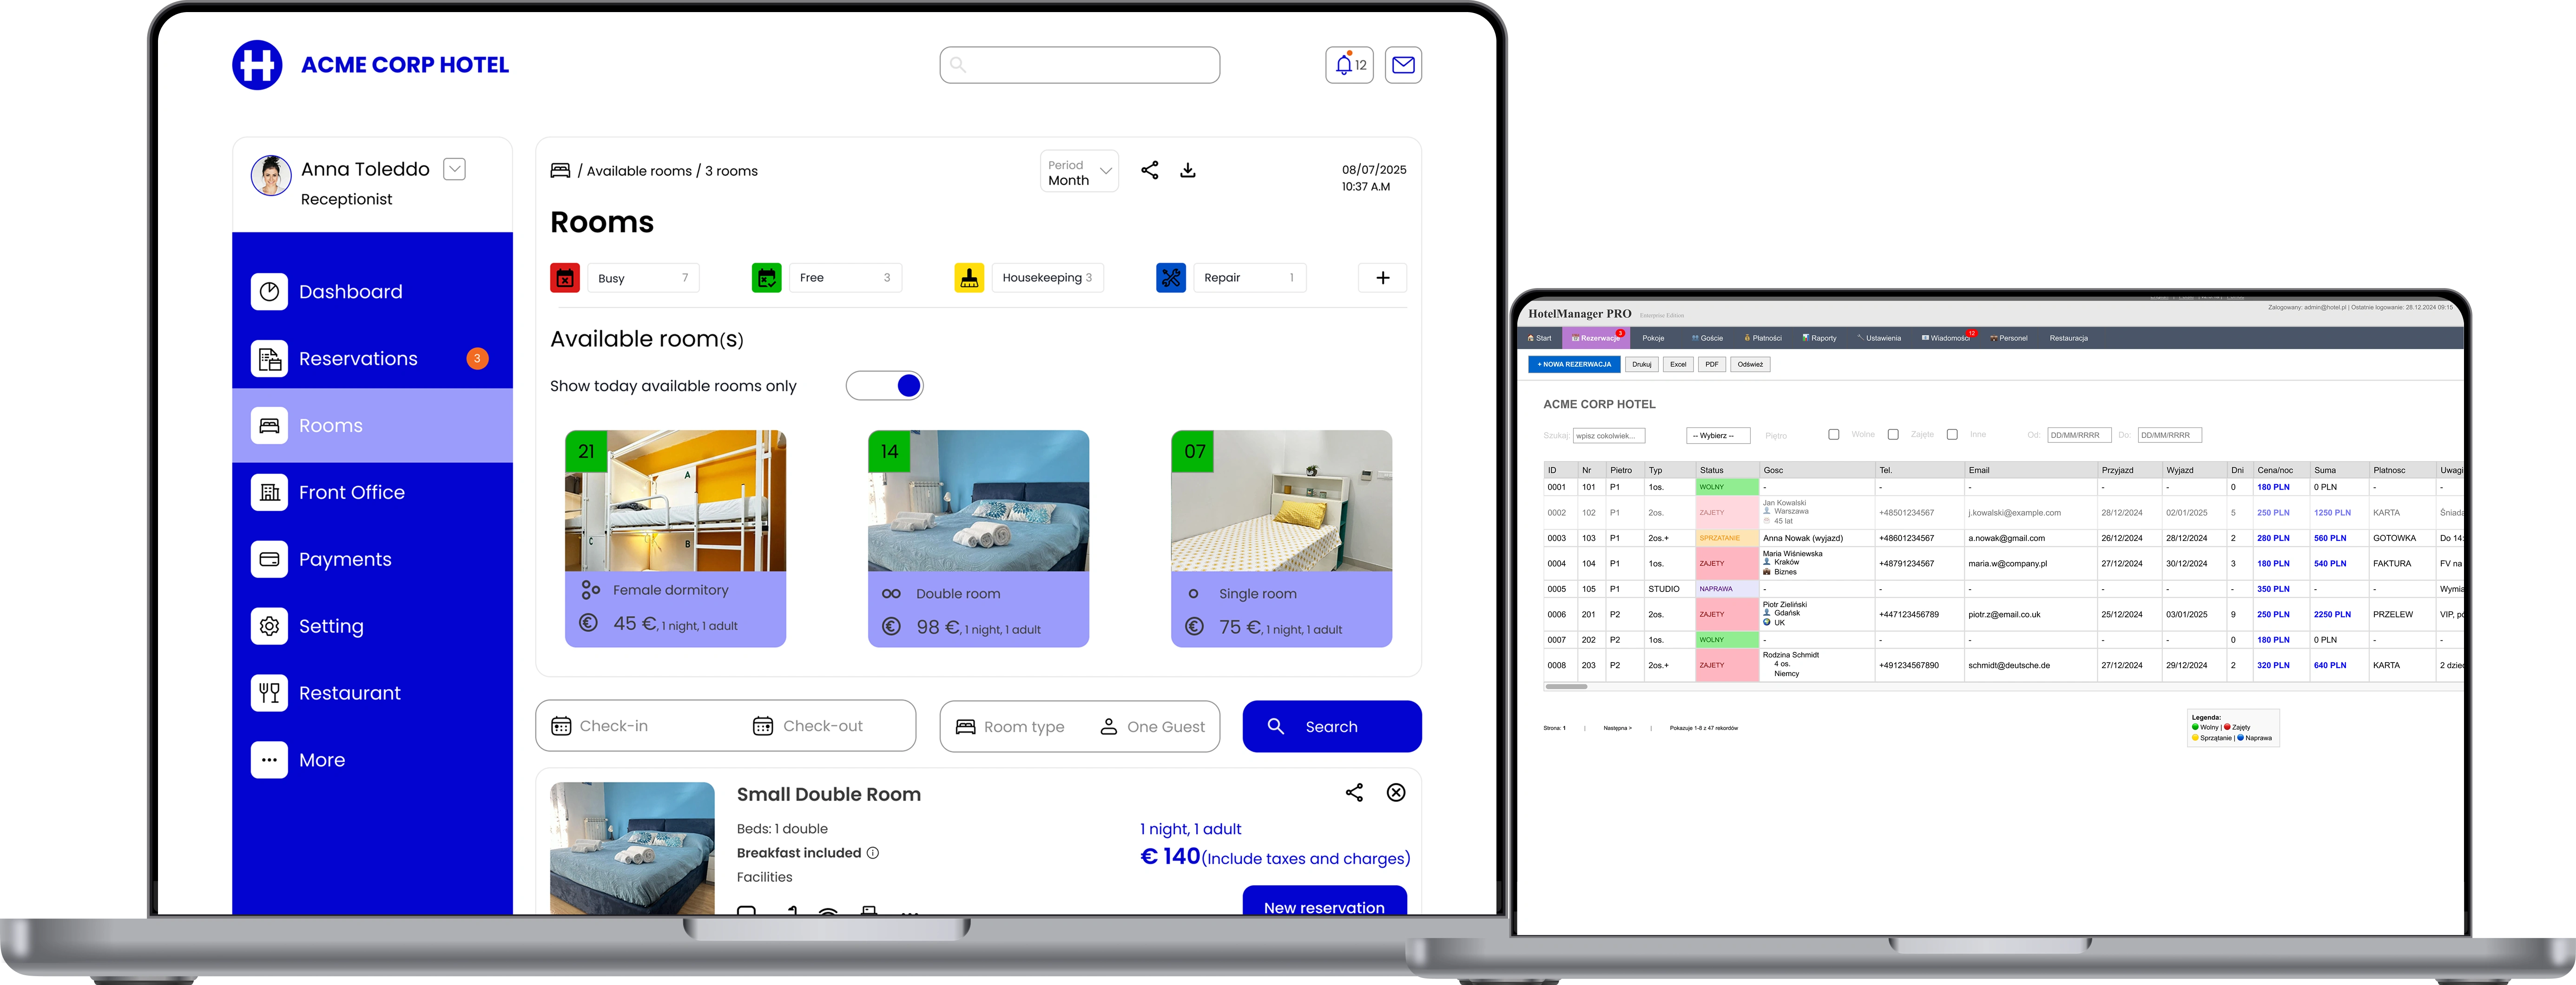This screenshot has height=985, width=2576.
Task: Close the Small Double Room card
Action: coord(1396,792)
